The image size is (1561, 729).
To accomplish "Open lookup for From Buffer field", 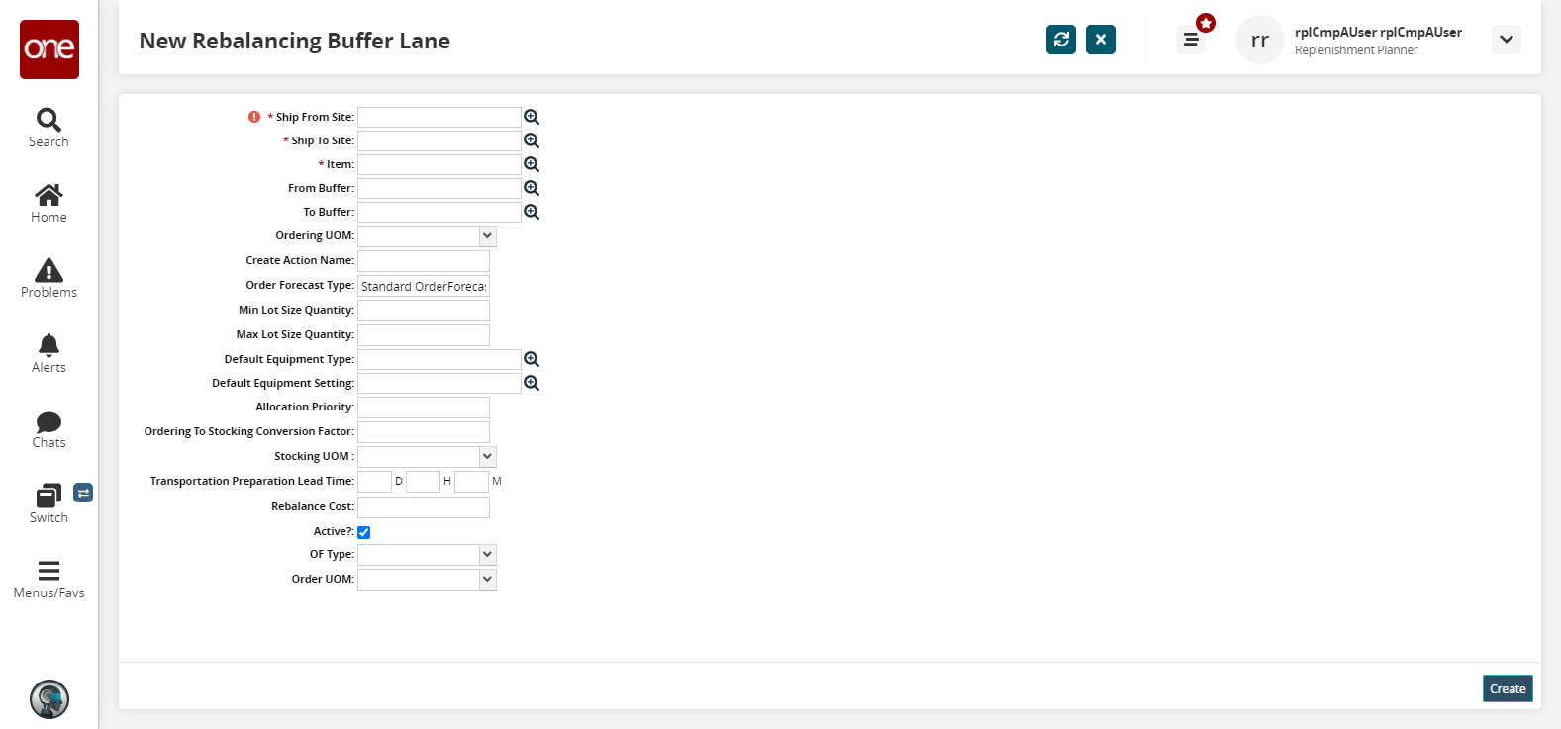I will (532, 188).
